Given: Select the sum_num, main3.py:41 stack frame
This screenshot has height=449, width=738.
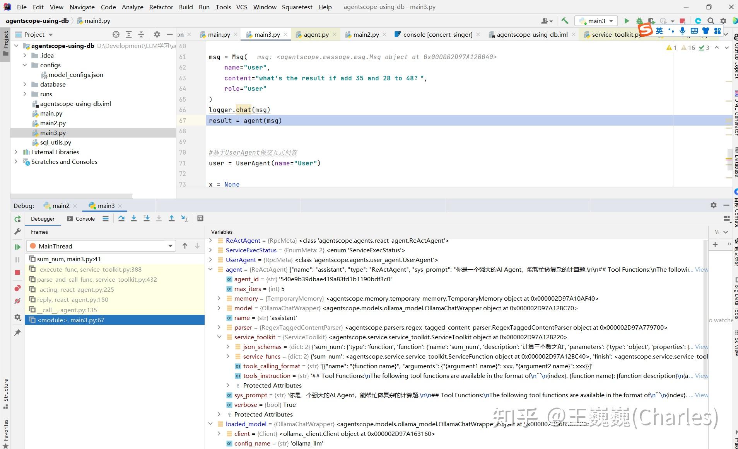Looking at the screenshot, I should [x=68, y=259].
